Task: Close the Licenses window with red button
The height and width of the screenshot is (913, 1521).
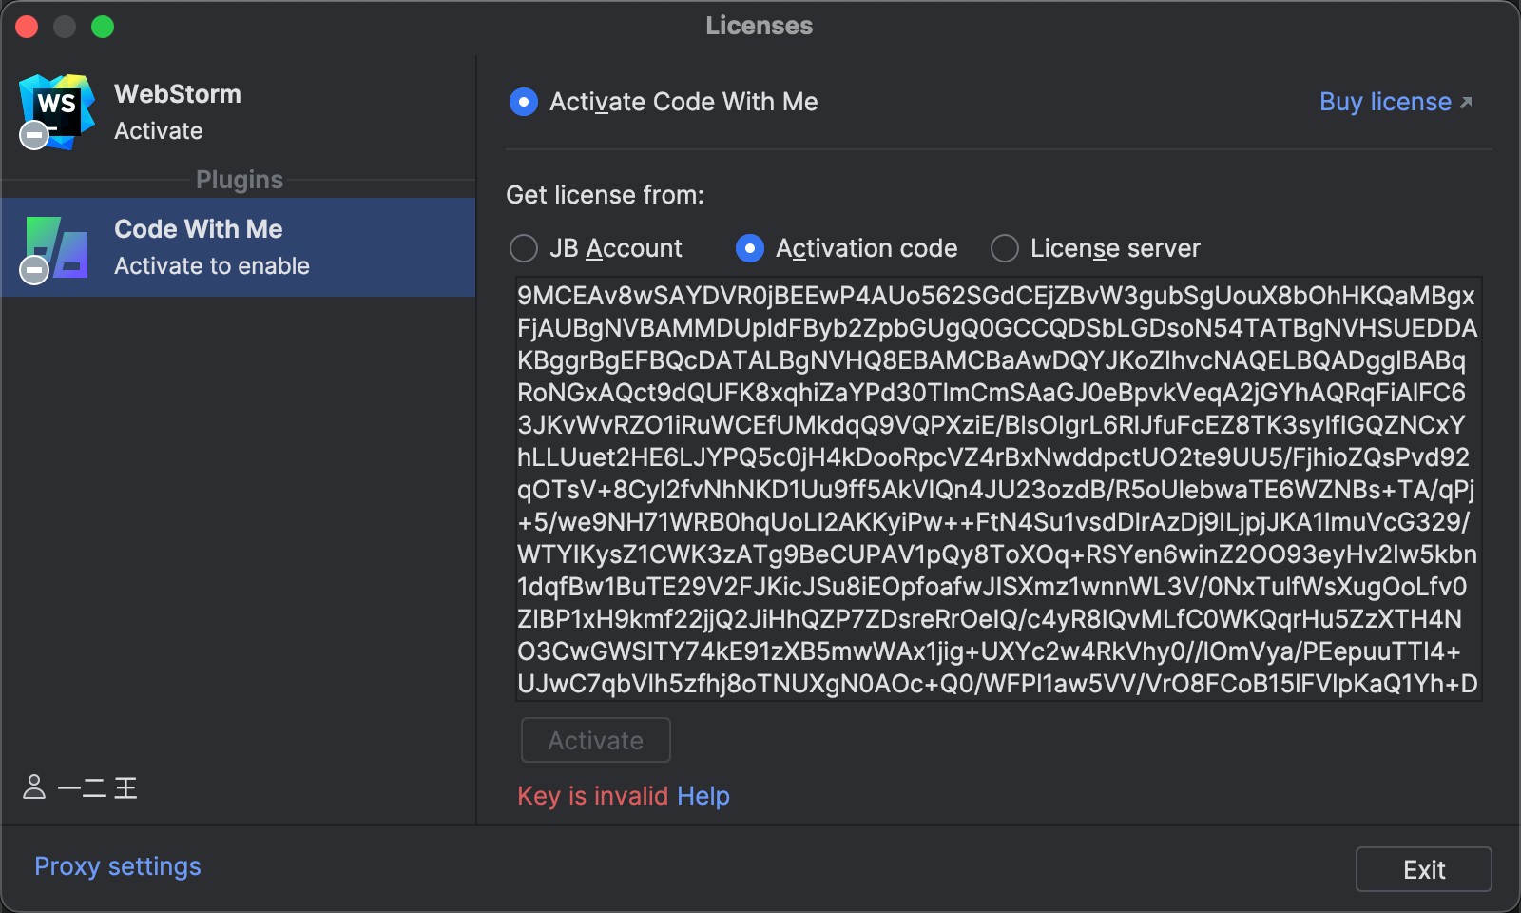Action: click(27, 27)
